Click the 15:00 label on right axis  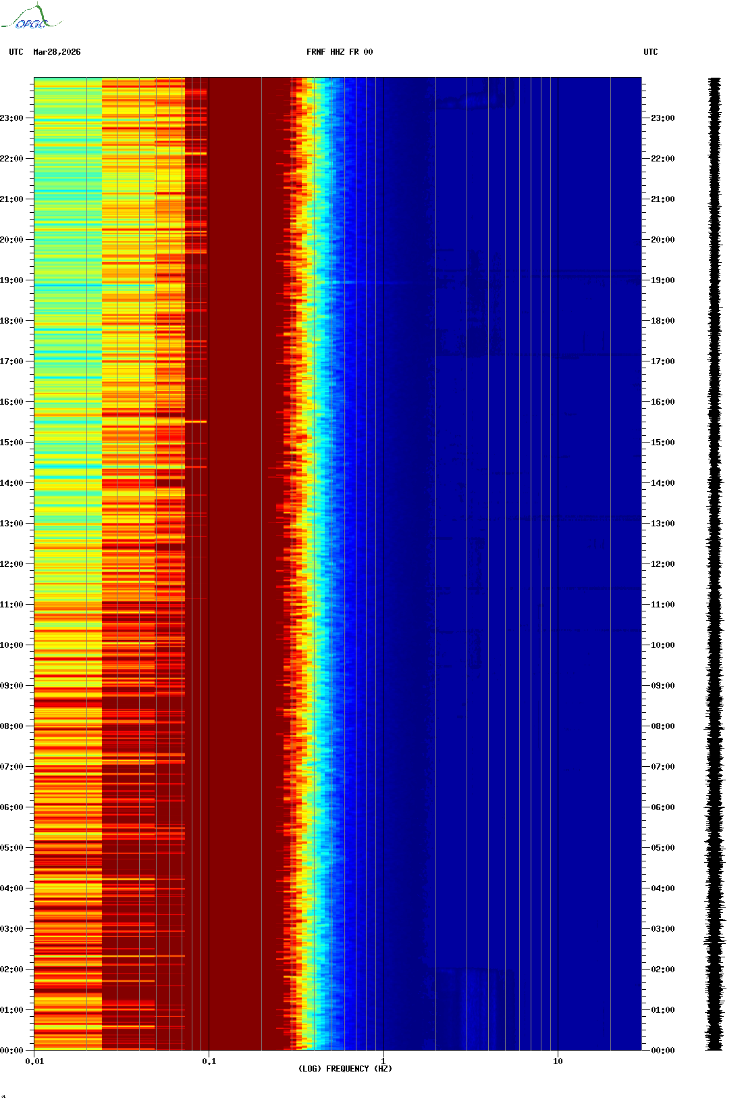pos(662,443)
